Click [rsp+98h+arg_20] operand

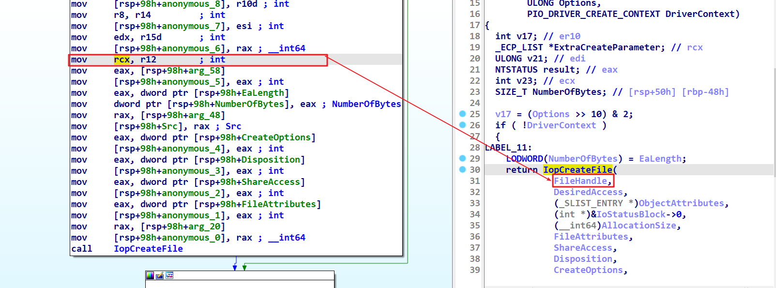pyautogui.click(x=183, y=227)
